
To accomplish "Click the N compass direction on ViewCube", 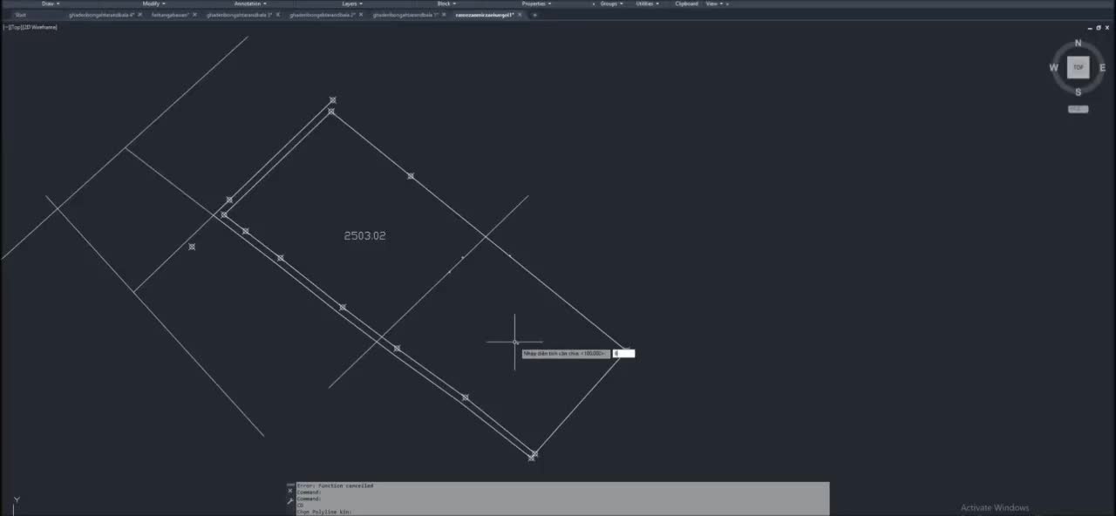I will click(x=1078, y=43).
